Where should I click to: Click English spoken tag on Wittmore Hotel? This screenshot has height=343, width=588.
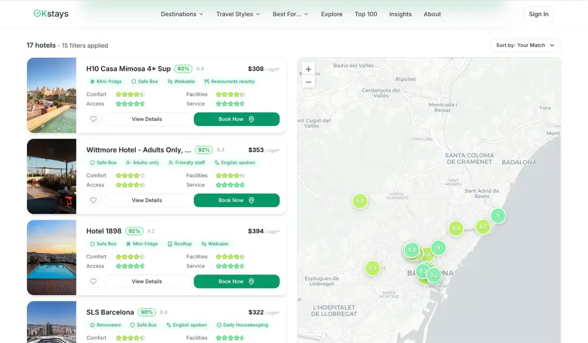(234, 163)
